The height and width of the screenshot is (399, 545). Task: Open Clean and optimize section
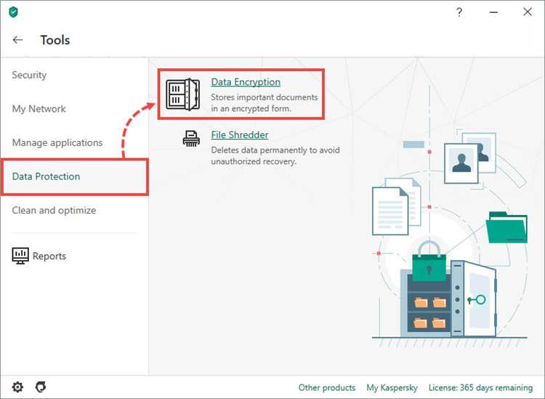point(54,210)
